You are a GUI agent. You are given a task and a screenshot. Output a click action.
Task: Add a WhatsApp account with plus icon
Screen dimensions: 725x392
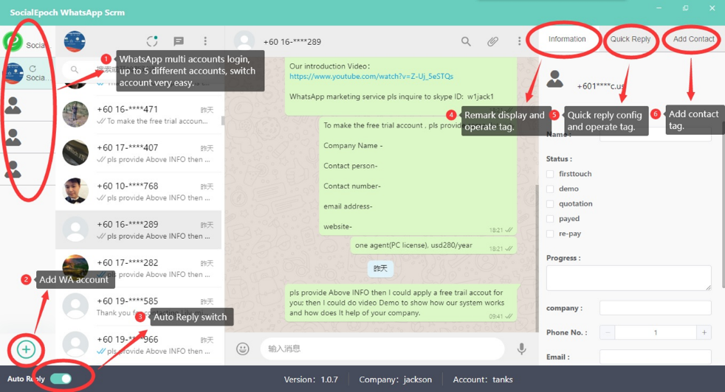[x=26, y=349]
